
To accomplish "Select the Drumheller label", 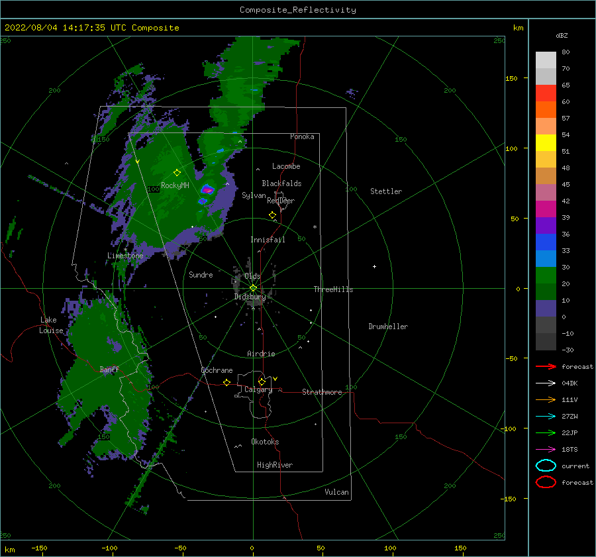I will tap(388, 327).
